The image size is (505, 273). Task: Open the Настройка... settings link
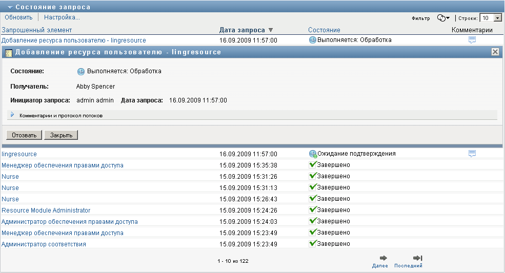coord(62,17)
